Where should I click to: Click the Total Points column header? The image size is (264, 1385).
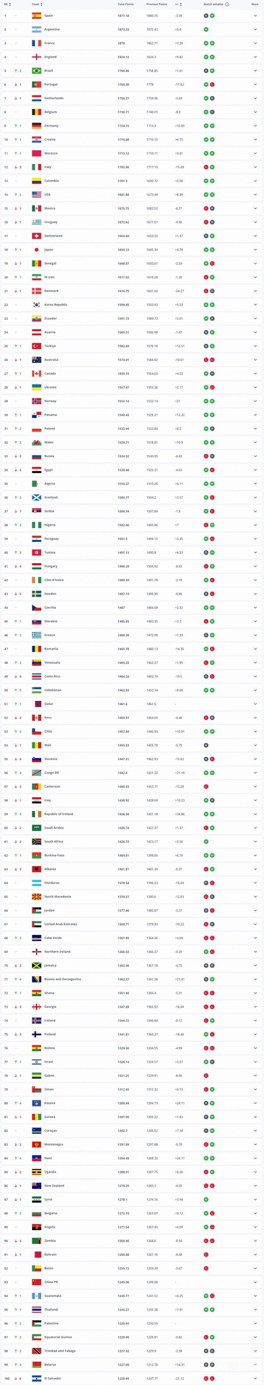click(125, 4)
